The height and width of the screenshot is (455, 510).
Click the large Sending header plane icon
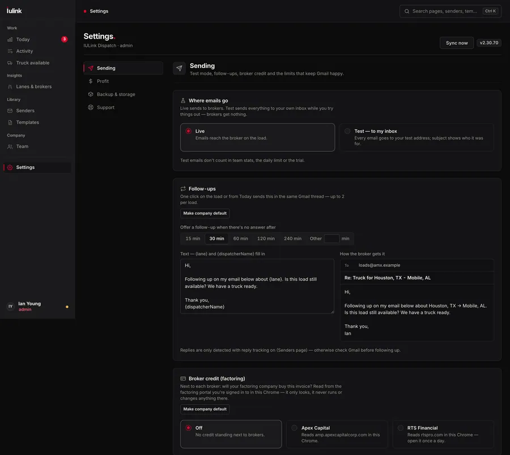coord(179,69)
